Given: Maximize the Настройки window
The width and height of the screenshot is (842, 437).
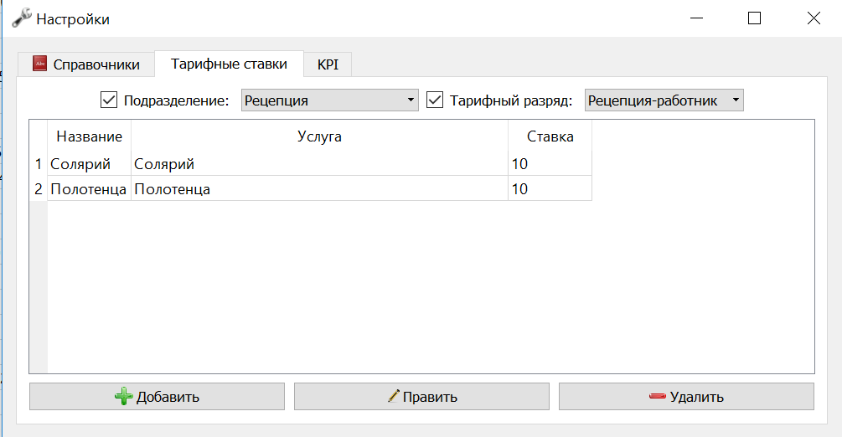Looking at the screenshot, I should 755,18.
